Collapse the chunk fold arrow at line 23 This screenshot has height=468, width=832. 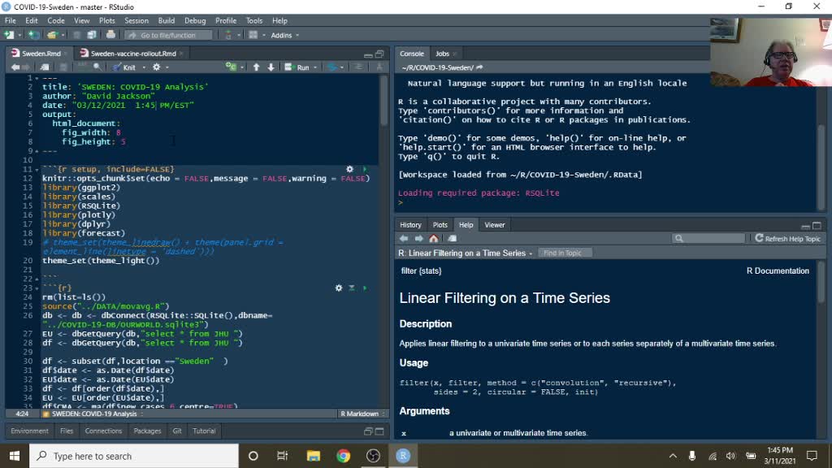(x=37, y=288)
